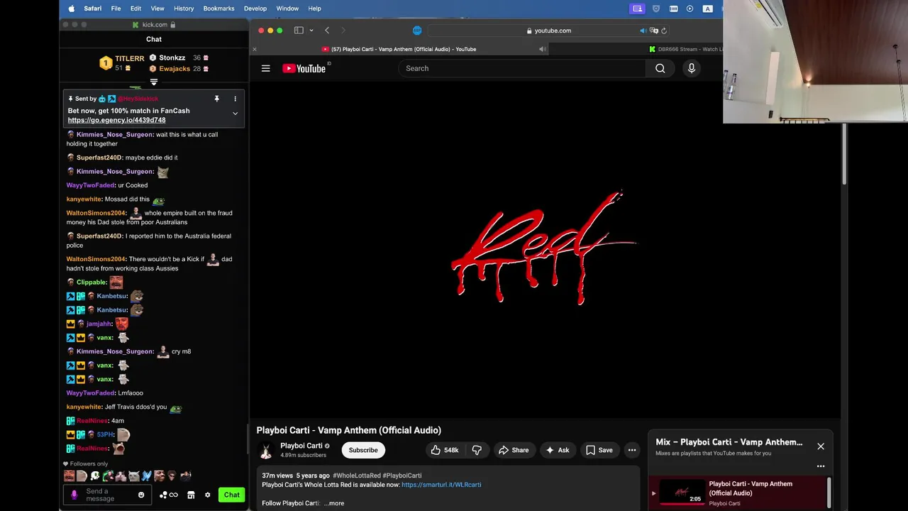The height and width of the screenshot is (511, 908).
Task: Start voice search with microphone icon
Action: pos(692,68)
